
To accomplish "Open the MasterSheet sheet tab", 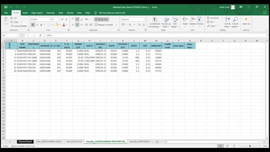I will (25, 142).
